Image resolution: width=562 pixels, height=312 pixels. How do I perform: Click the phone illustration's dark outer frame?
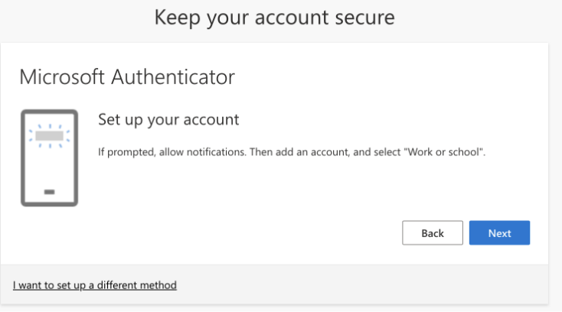[x=22, y=158]
